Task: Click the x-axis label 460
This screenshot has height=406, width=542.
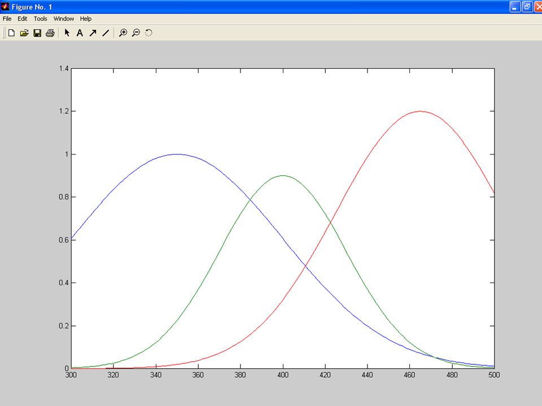Action: 409,375
